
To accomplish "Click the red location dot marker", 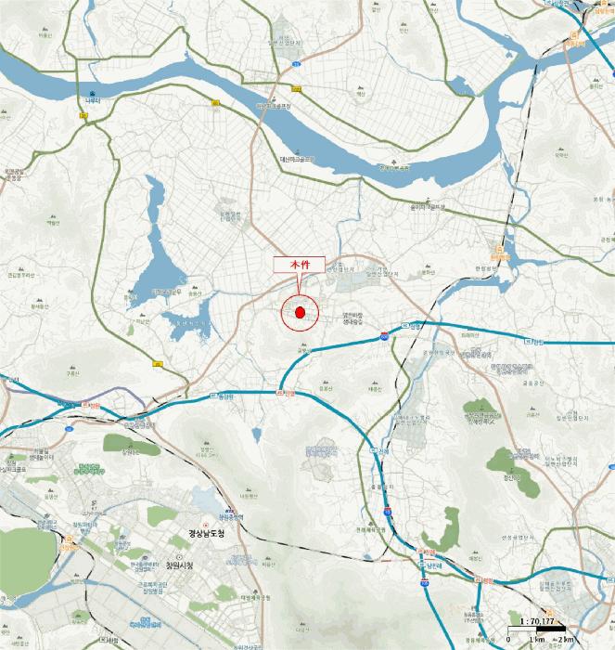I will [301, 313].
